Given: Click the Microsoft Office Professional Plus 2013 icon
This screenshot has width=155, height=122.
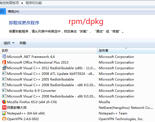Looking at the screenshot, I should [4, 62].
